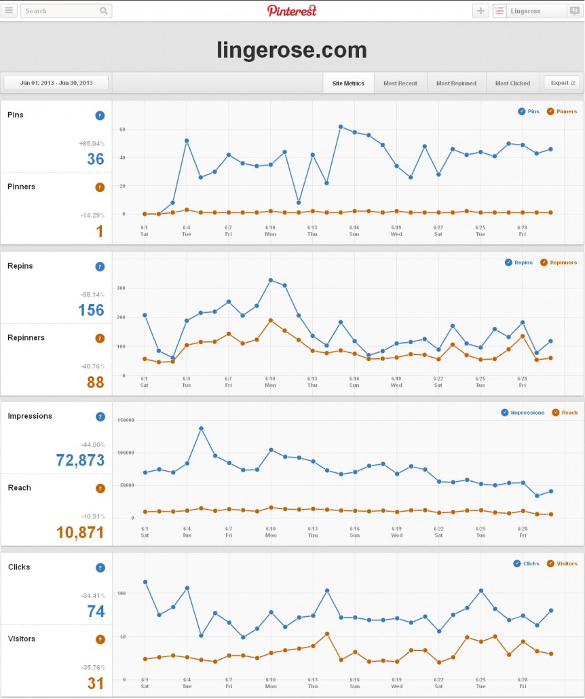The height and width of the screenshot is (699, 585).
Task: Click the Export button
Action: pyautogui.click(x=562, y=83)
